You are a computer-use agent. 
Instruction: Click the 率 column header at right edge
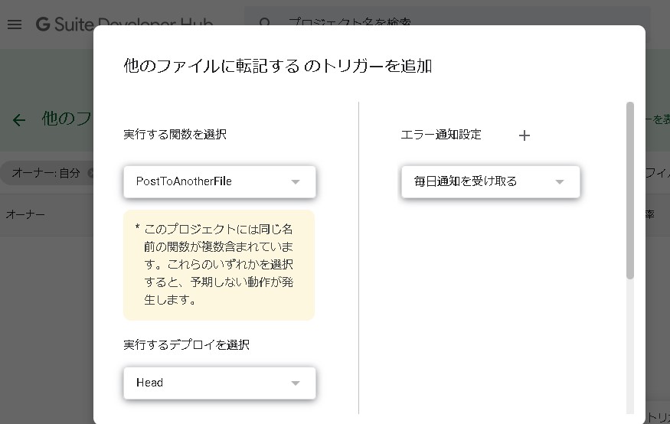(x=649, y=215)
